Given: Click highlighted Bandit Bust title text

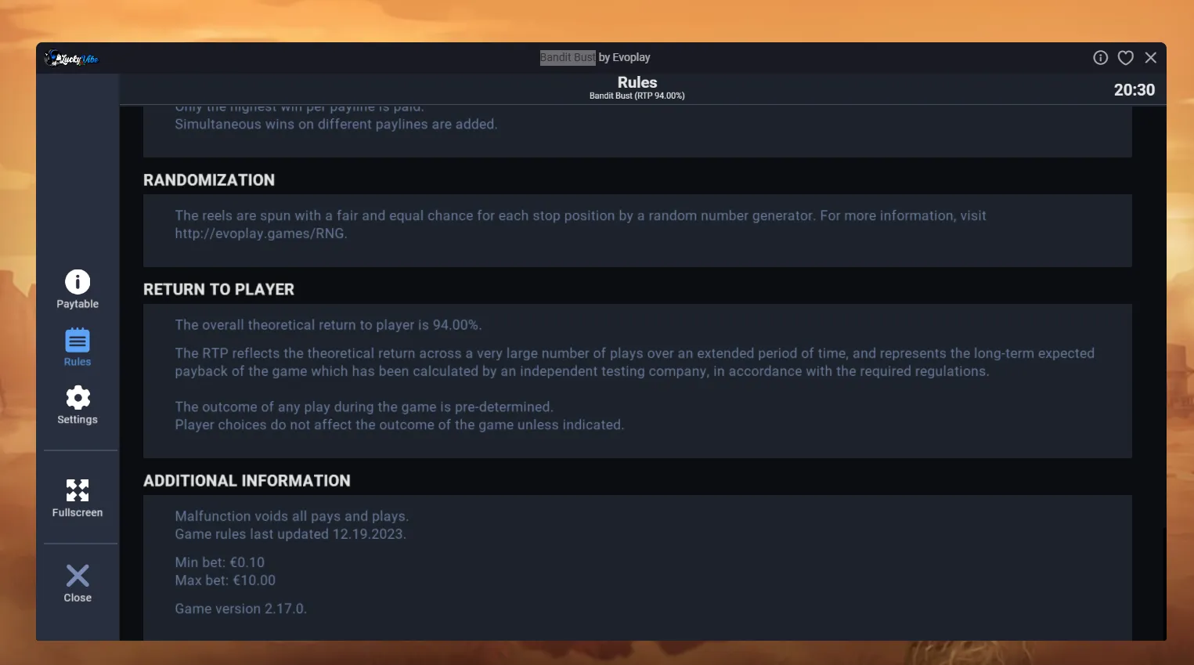Looking at the screenshot, I should pyautogui.click(x=568, y=57).
